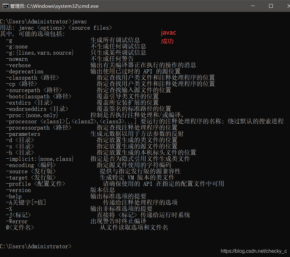Click the -h <目录> option text
Viewport: 290px width, 257px height.
20,153
